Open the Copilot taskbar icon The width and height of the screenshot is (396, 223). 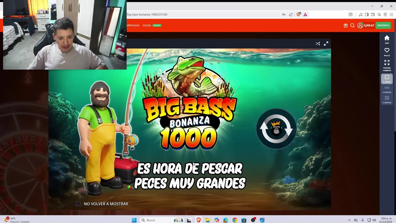217,220
